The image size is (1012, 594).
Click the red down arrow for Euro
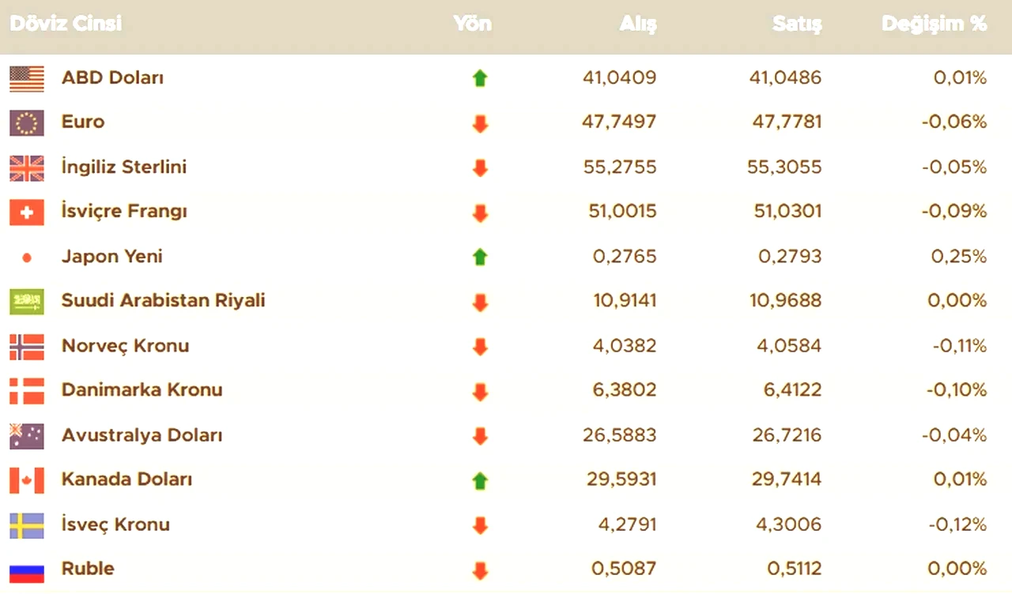click(x=480, y=123)
